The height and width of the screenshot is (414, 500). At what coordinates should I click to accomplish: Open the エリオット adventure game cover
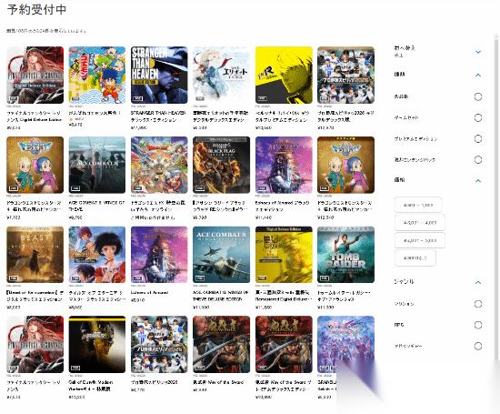[221, 75]
